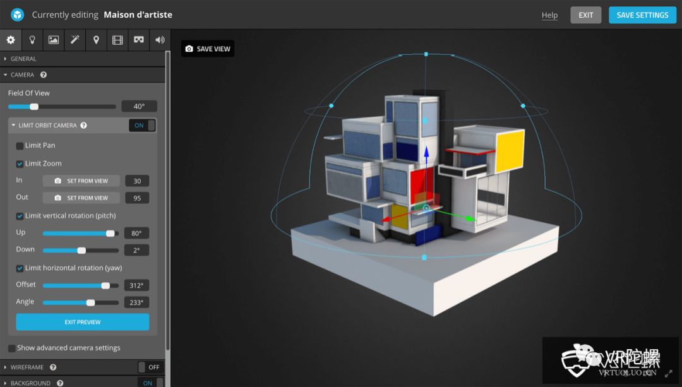The width and height of the screenshot is (682, 387).
Task: Open the Post-processing magic wand tab
Action: pyautogui.click(x=75, y=40)
